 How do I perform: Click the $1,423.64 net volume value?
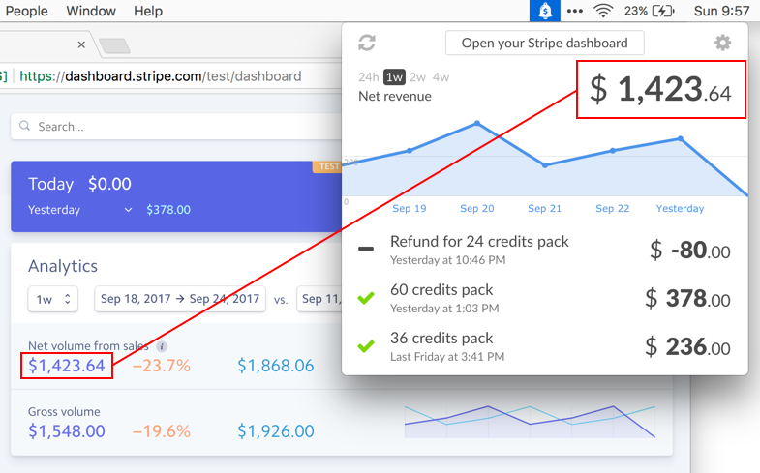coord(67,366)
